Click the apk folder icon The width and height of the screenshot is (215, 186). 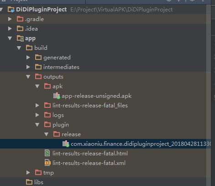pos(47,86)
